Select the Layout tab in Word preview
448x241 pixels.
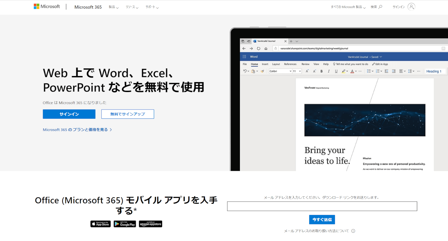point(276,64)
